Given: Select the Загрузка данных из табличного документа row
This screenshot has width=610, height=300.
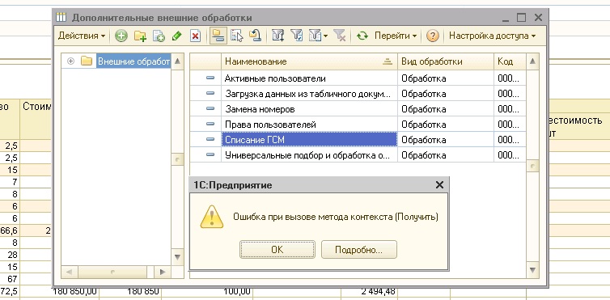Looking at the screenshot, I should pos(358,94).
